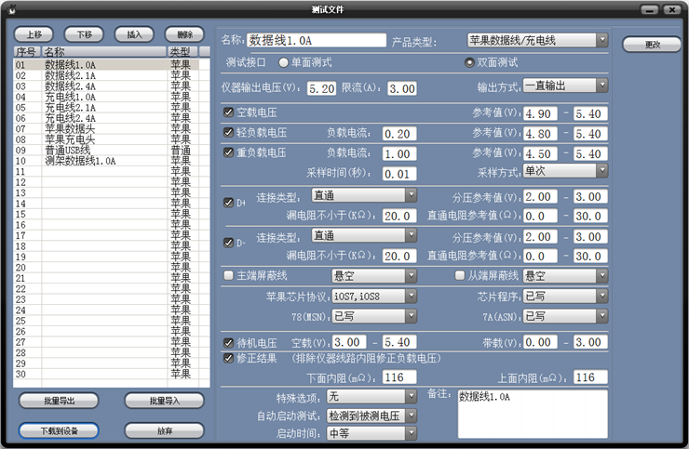This screenshot has width=689, height=449.
Task: Click the 更改 button
Action: pos(652,45)
